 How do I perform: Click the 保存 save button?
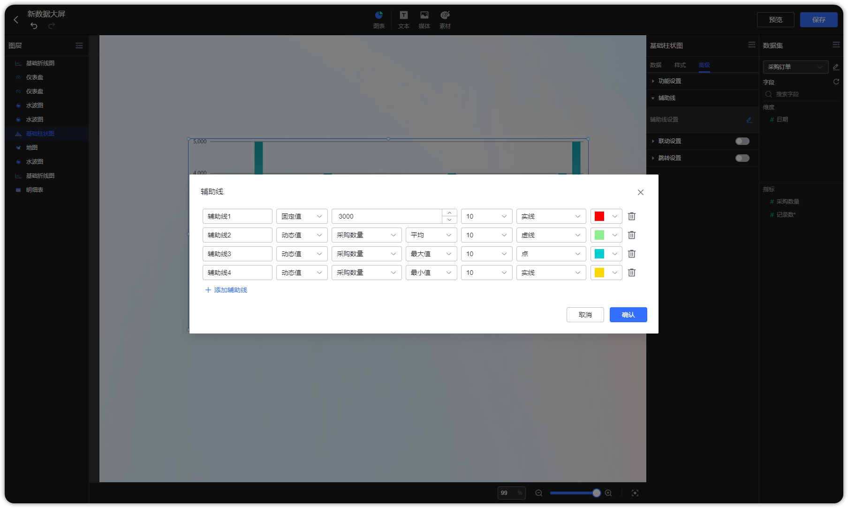(819, 20)
